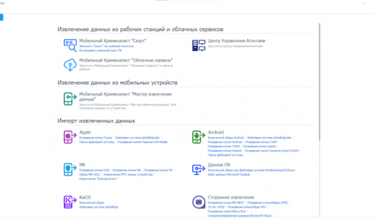Select the Android import icon
The width and height of the screenshot is (374, 223).
199,137
